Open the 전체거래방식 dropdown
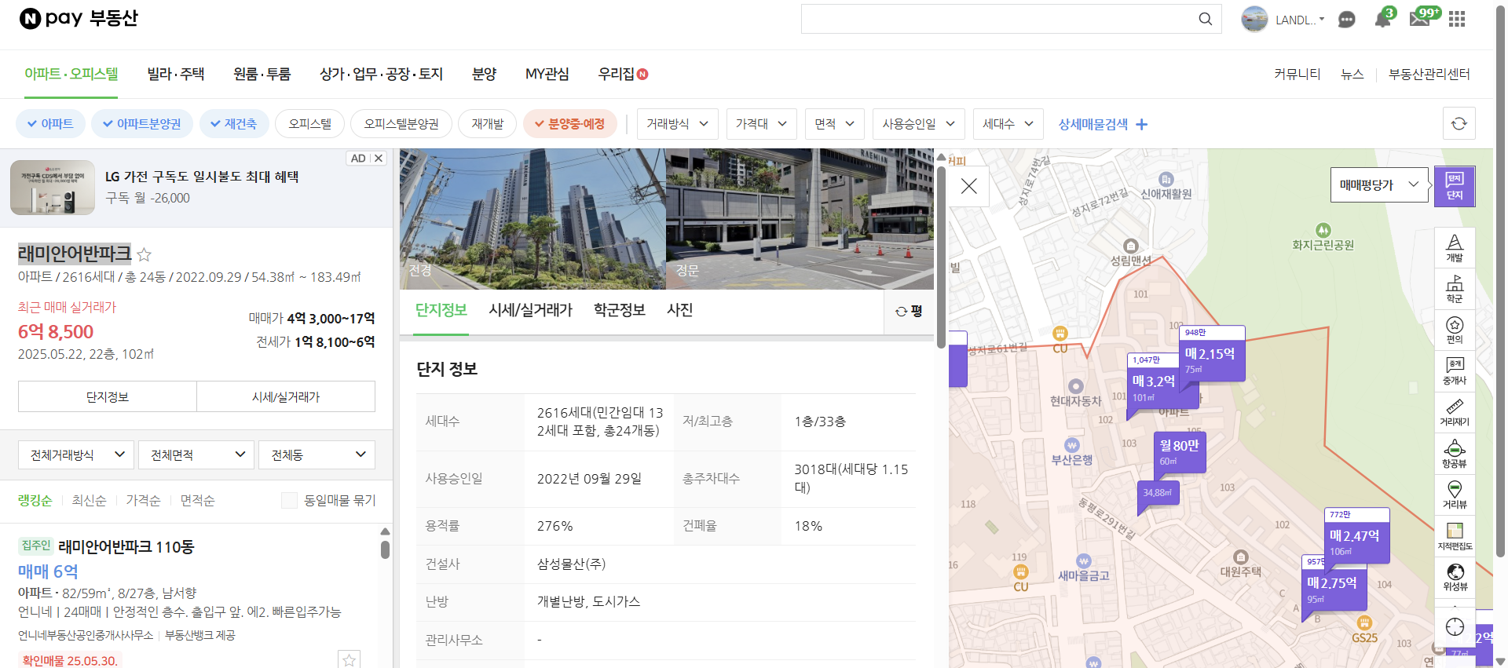Image resolution: width=1508 pixels, height=668 pixels. (77, 454)
